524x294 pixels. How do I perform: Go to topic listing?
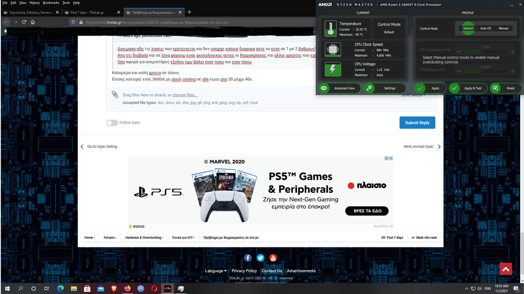(99, 147)
